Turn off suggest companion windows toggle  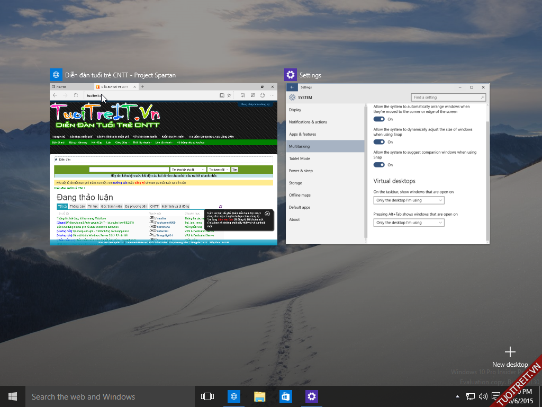click(379, 165)
